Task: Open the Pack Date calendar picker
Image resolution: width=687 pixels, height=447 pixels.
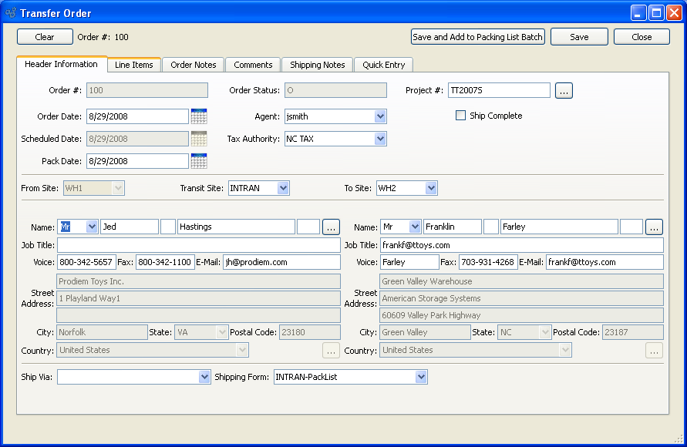Action: 199,161
